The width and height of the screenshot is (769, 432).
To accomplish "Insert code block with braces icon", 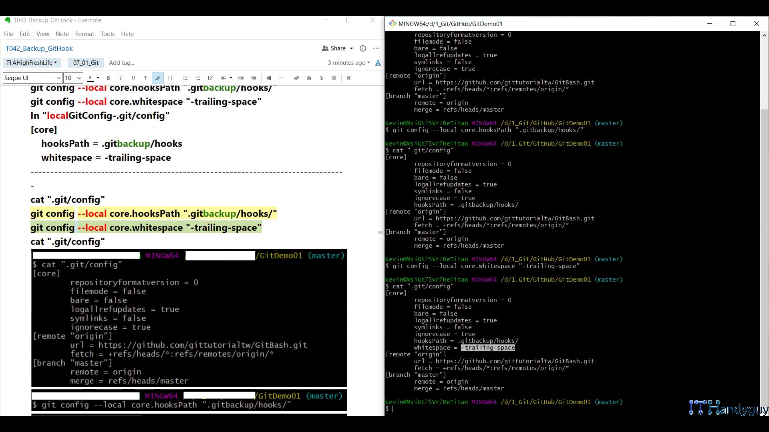I will pos(170,78).
